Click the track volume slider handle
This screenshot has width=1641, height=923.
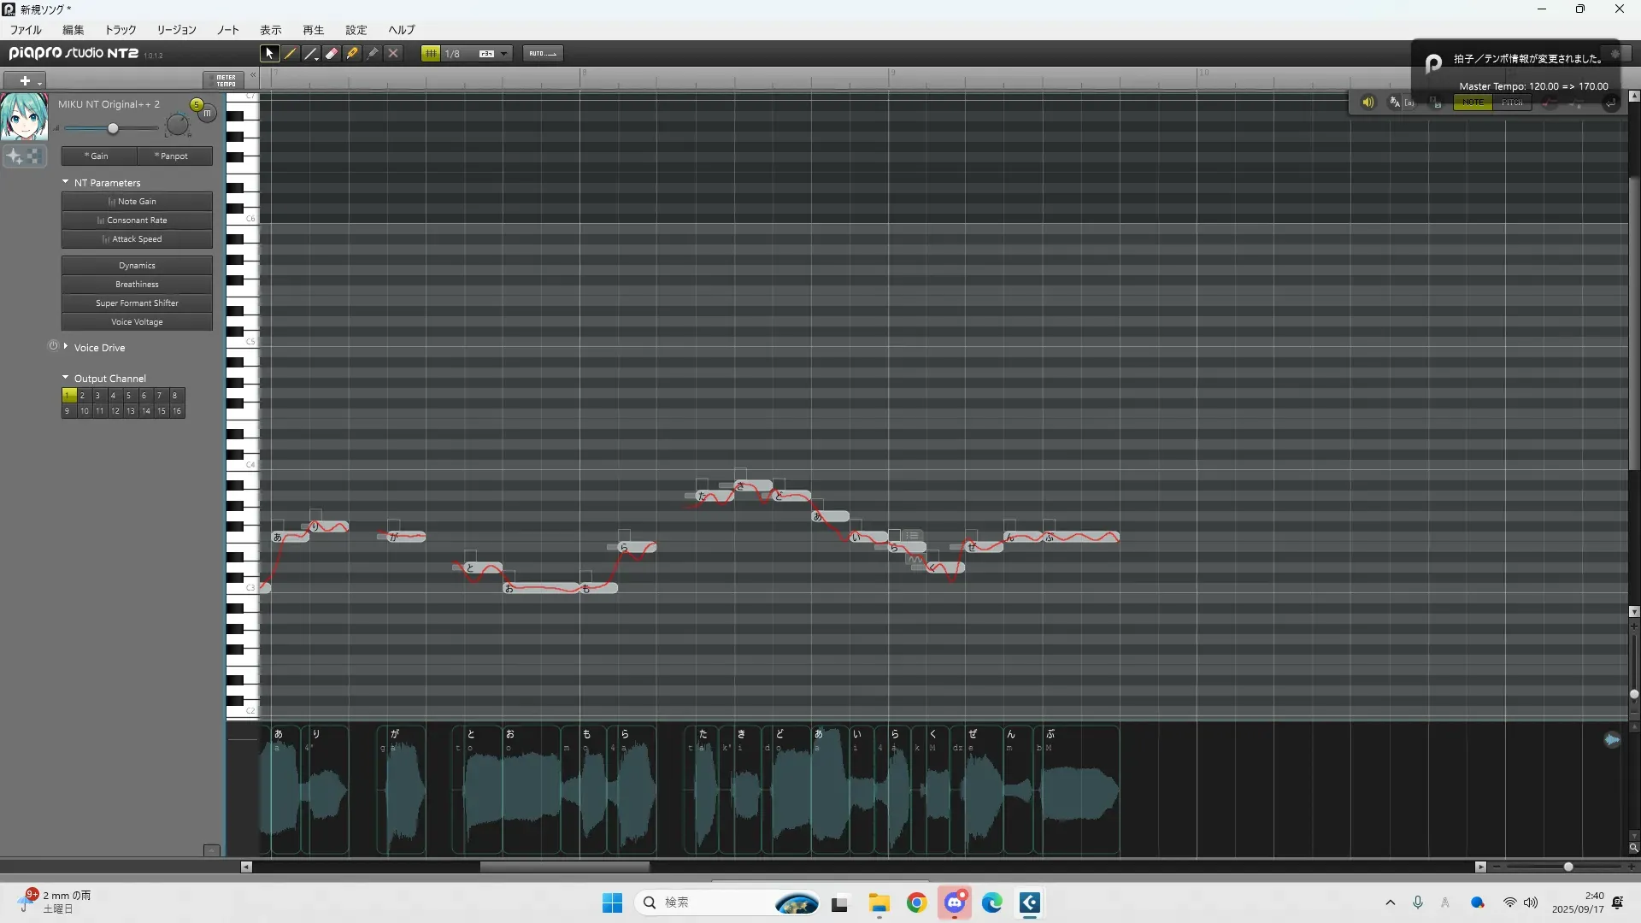click(113, 128)
